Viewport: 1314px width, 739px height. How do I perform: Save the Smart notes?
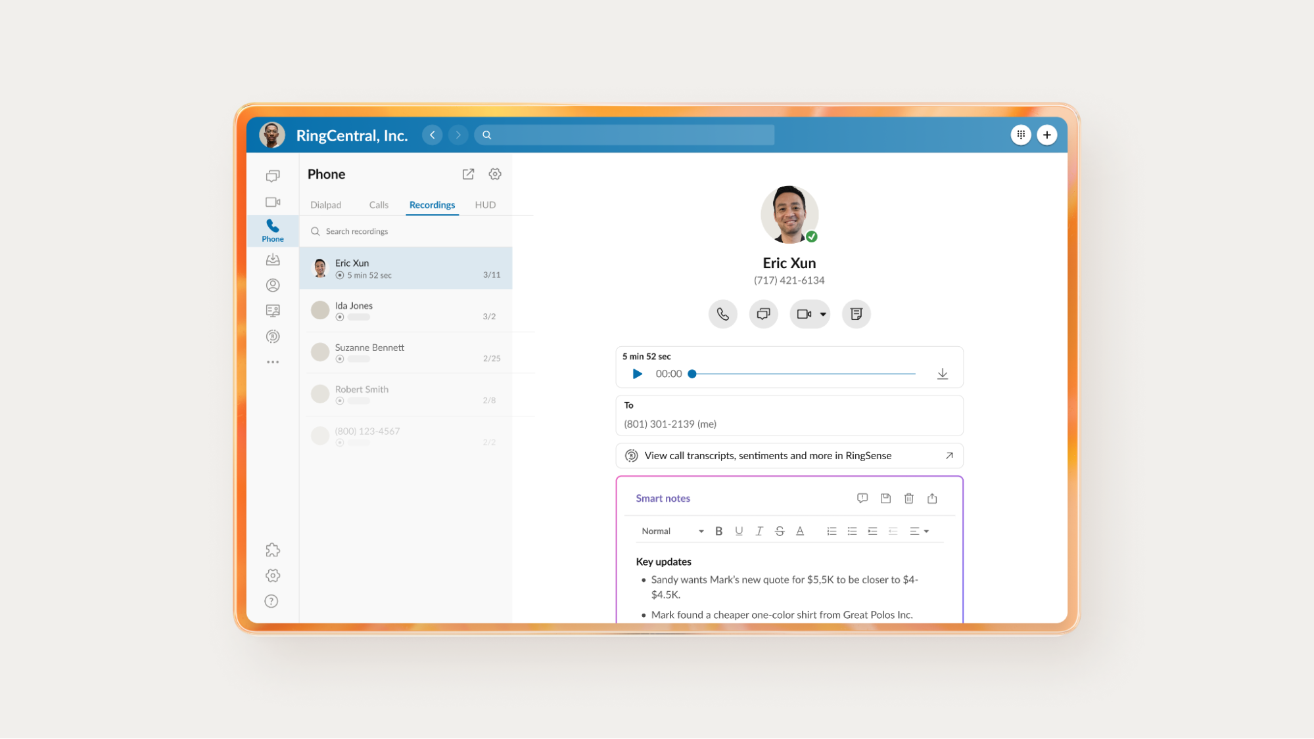[x=885, y=498]
